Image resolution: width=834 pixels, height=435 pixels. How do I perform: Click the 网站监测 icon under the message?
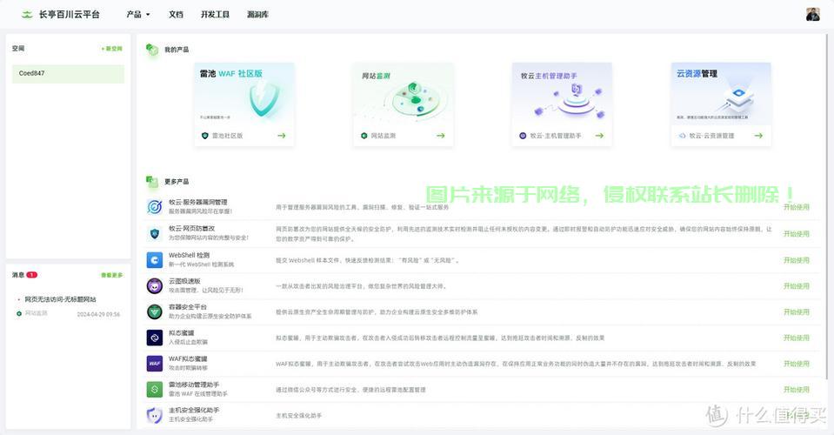click(19, 314)
